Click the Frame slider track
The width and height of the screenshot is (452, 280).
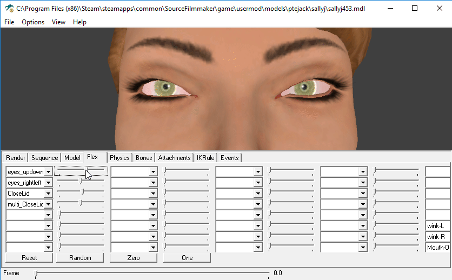pyautogui.click(x=152, y=273)
